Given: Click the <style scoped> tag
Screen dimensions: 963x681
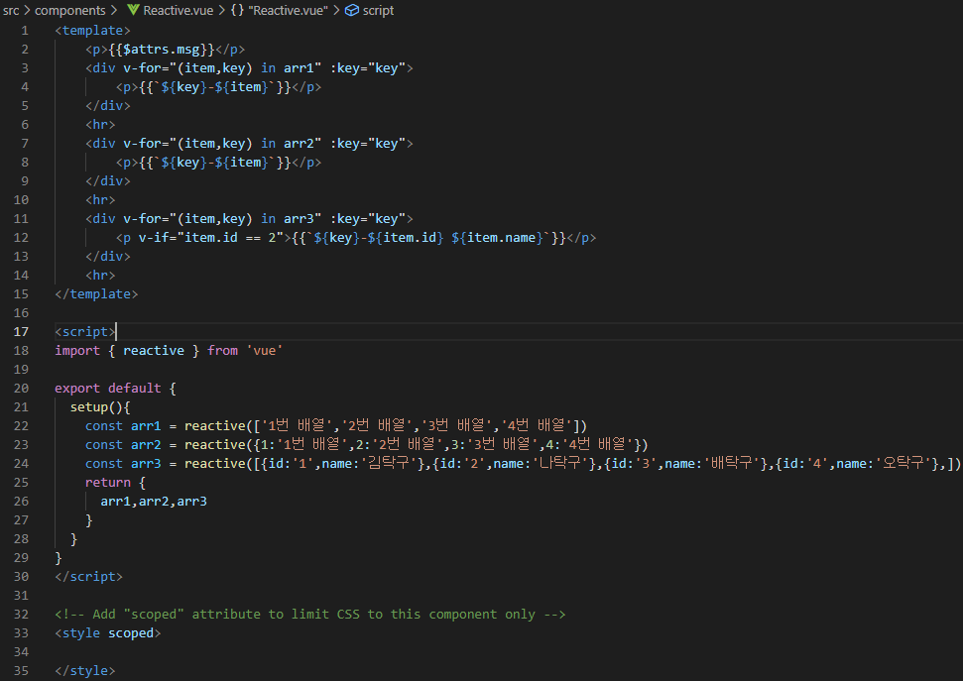Looking at the screenshot, I should (x=107, y=633).
